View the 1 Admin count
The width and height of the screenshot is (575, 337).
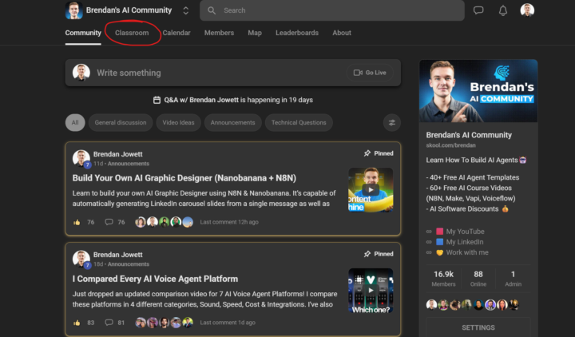pos(513,279)
